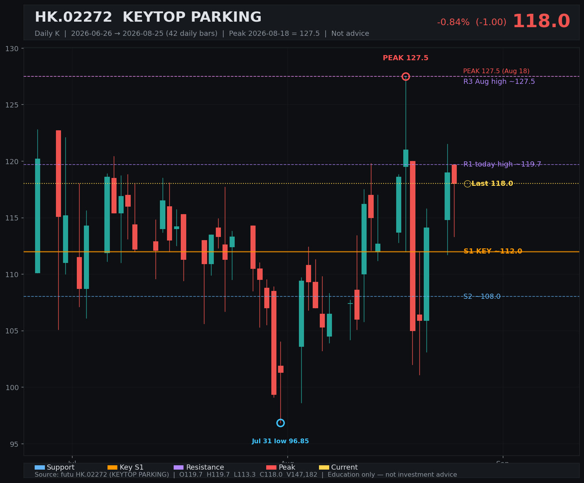Click the Source futu footer text
584x483 pixels.
tap(246, 475)
